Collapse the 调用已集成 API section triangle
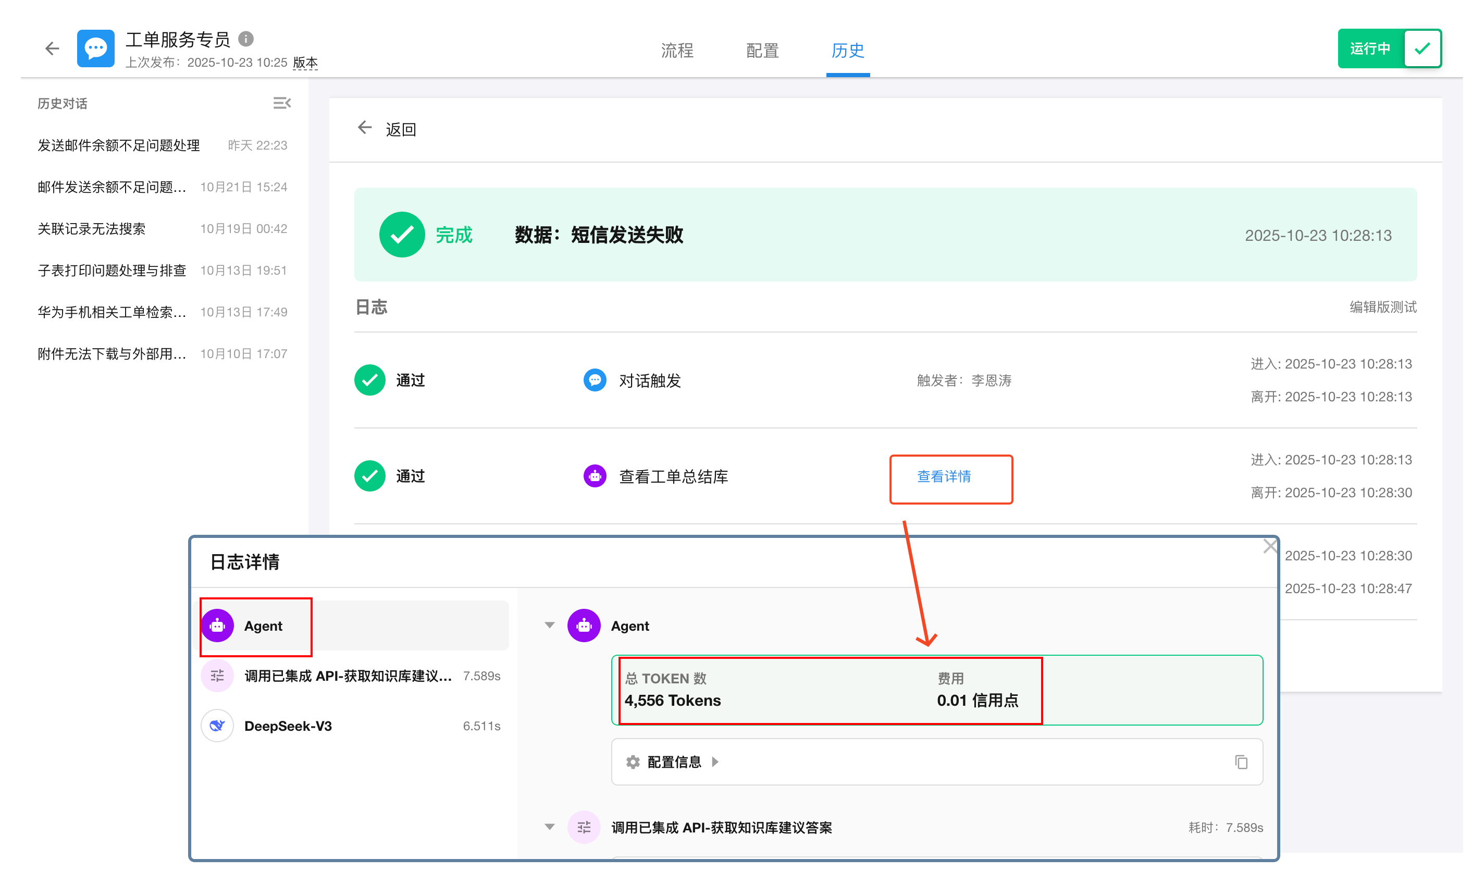1484x883 pixels. pyautogui.click(x=550, y=827)
